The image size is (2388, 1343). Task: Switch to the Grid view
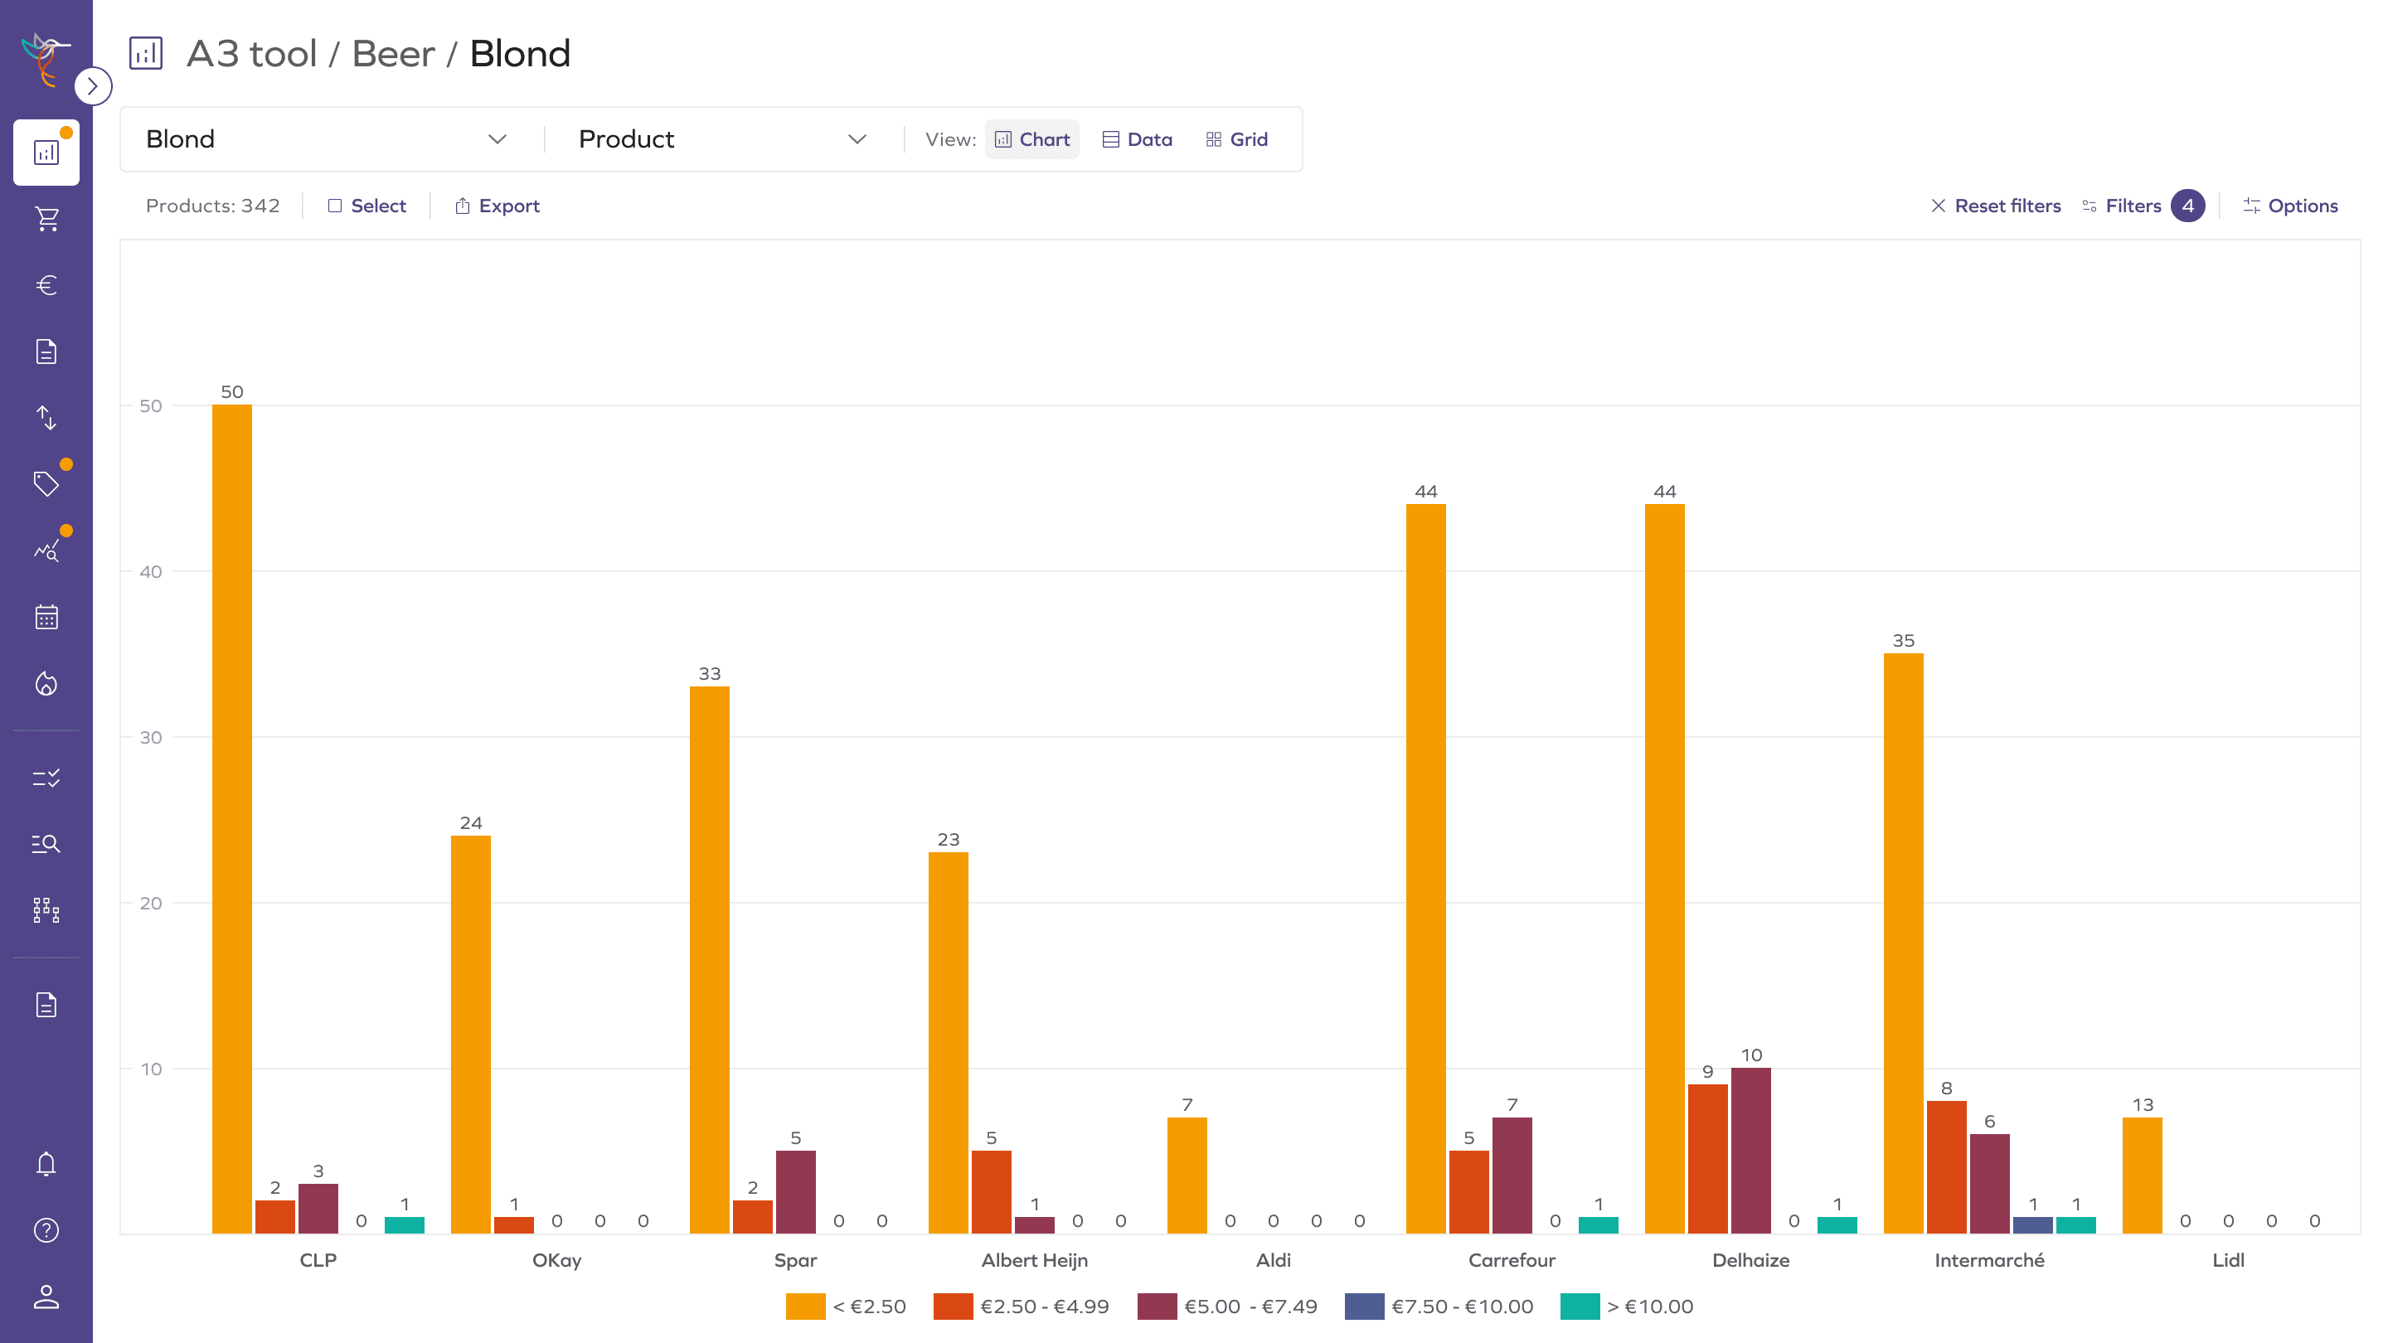coord(1236,139)
